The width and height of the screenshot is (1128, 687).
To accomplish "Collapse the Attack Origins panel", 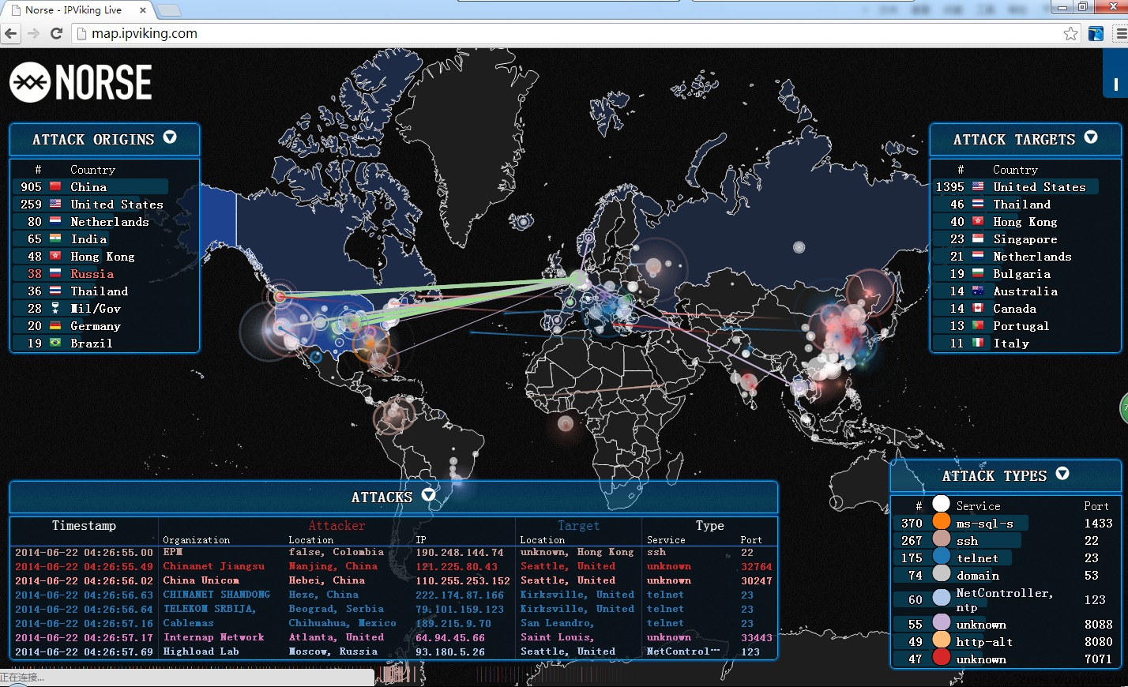I will coord(170,138).
